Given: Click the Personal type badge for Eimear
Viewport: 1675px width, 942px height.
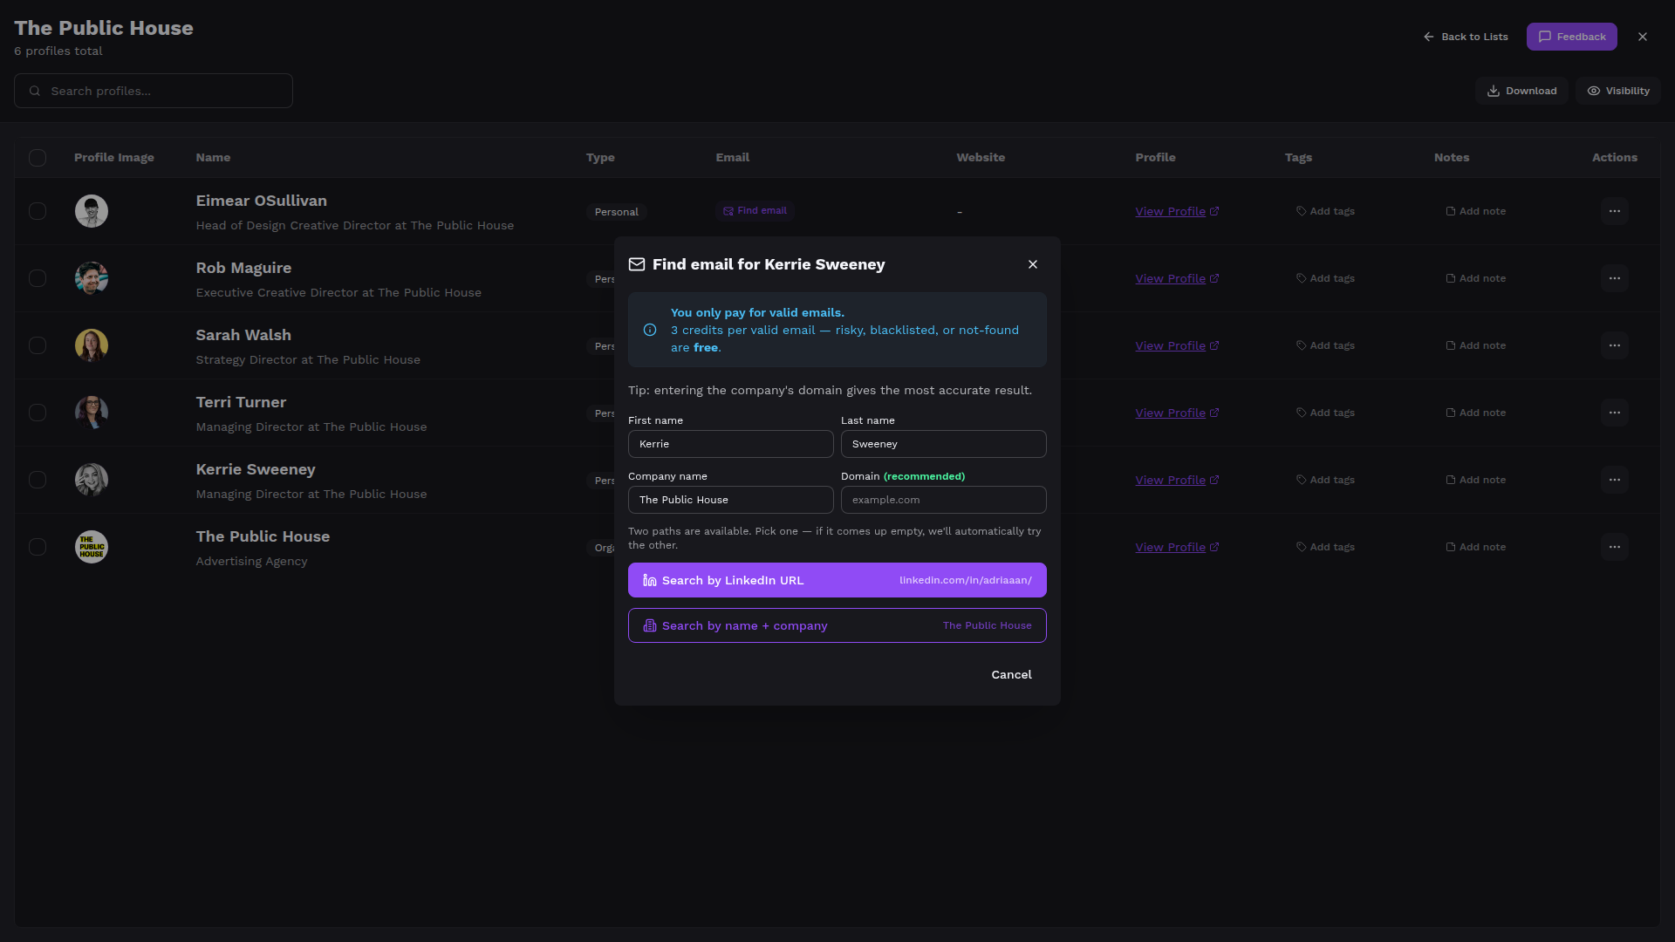Looking at the screenshot, I should (x=616, y=212).
